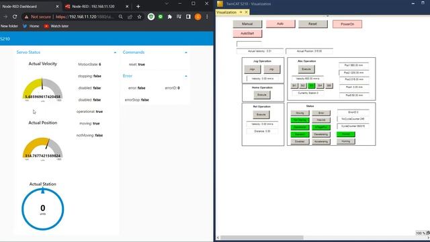Close the Visualization tab in TwinCAT
Screen dimensions: 430x242
coord(247,12)
